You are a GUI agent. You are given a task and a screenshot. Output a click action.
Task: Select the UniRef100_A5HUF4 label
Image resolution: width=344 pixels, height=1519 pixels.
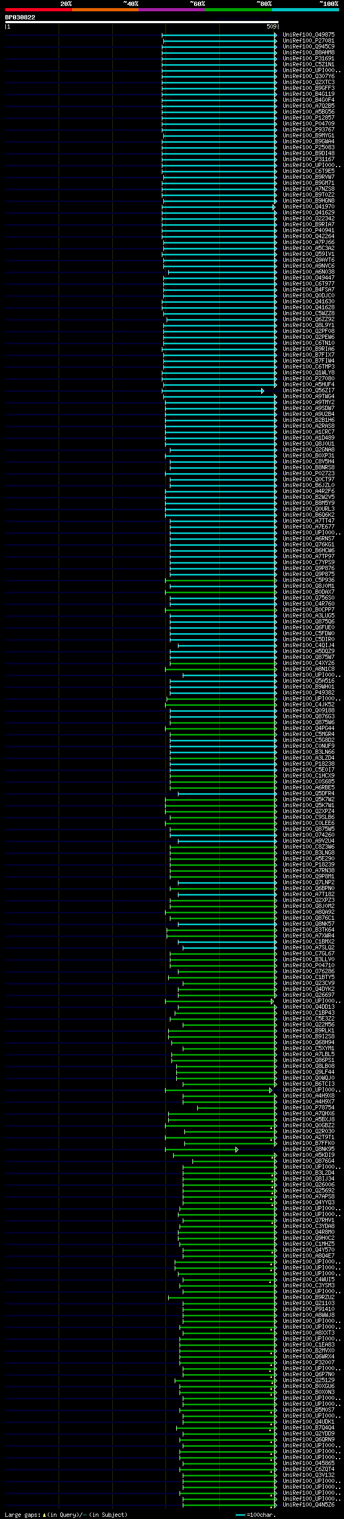[x=309, y=385]
